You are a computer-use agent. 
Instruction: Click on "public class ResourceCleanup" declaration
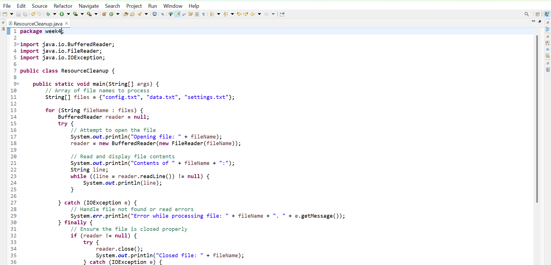click(x=64, y=71)
